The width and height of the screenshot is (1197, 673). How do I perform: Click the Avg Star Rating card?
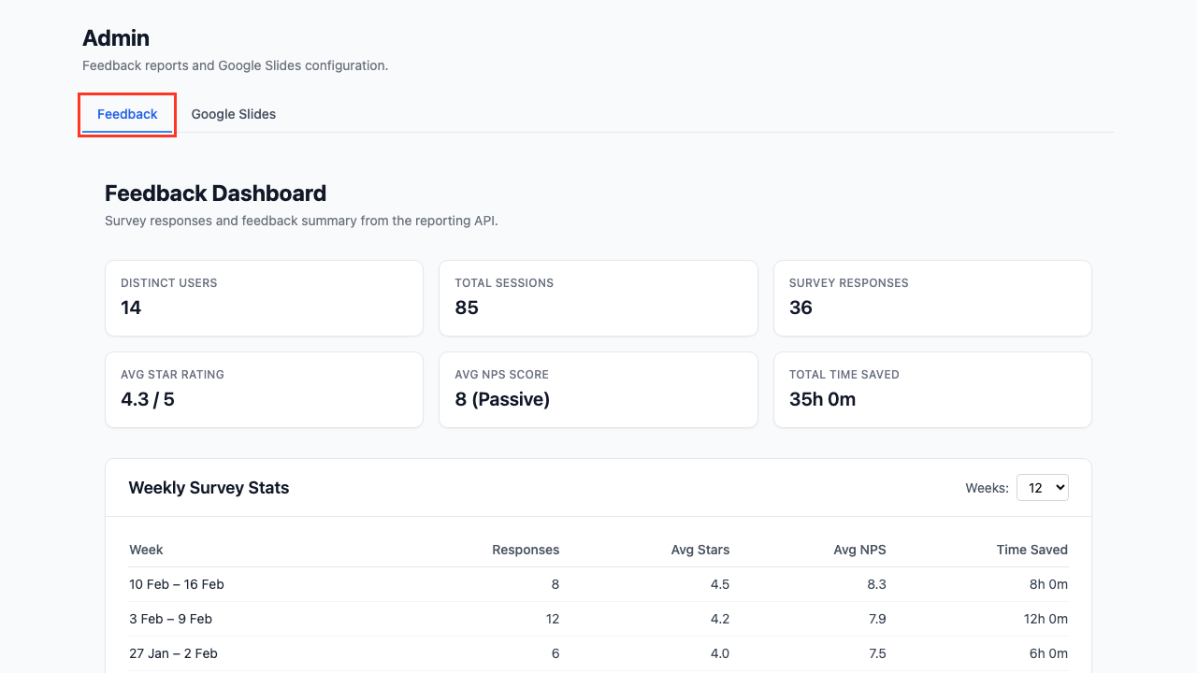click(264, 389)
